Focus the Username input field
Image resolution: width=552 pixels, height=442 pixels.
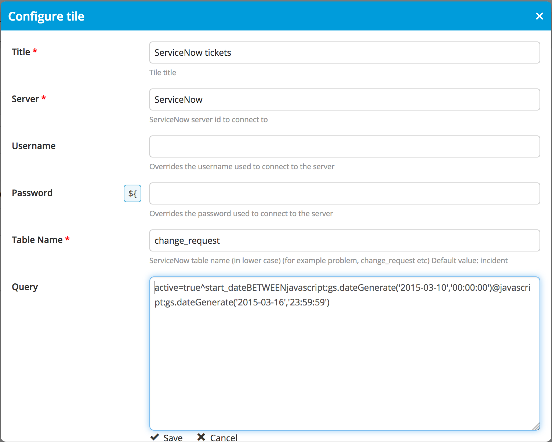345,146
